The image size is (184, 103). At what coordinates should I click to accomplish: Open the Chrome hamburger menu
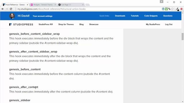coord(181,9)
